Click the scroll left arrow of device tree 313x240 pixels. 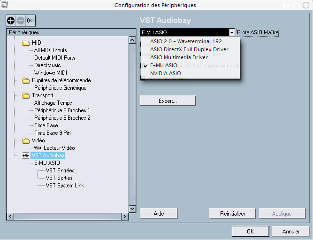pos(10,217)
